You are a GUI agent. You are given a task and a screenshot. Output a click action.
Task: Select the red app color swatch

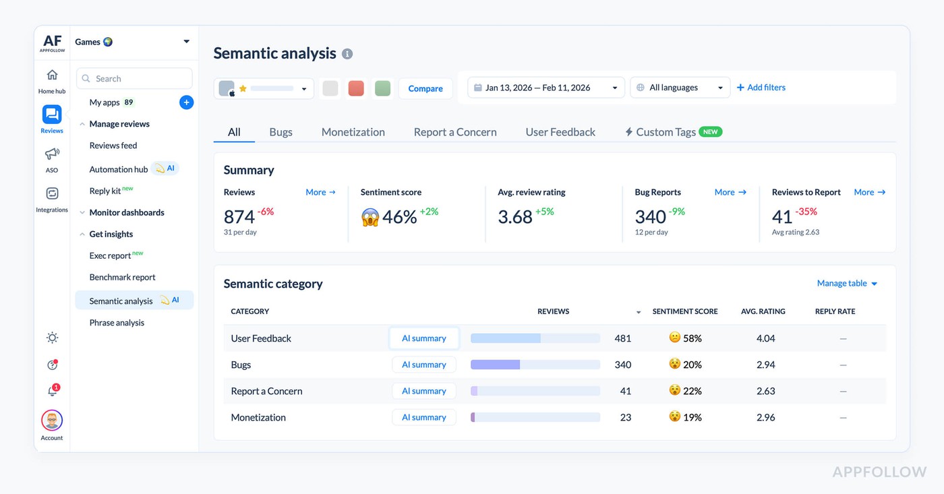(356, 88)
